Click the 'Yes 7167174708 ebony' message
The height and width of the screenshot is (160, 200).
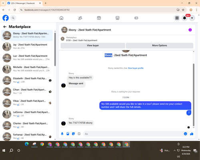click(x=80, y=123)
